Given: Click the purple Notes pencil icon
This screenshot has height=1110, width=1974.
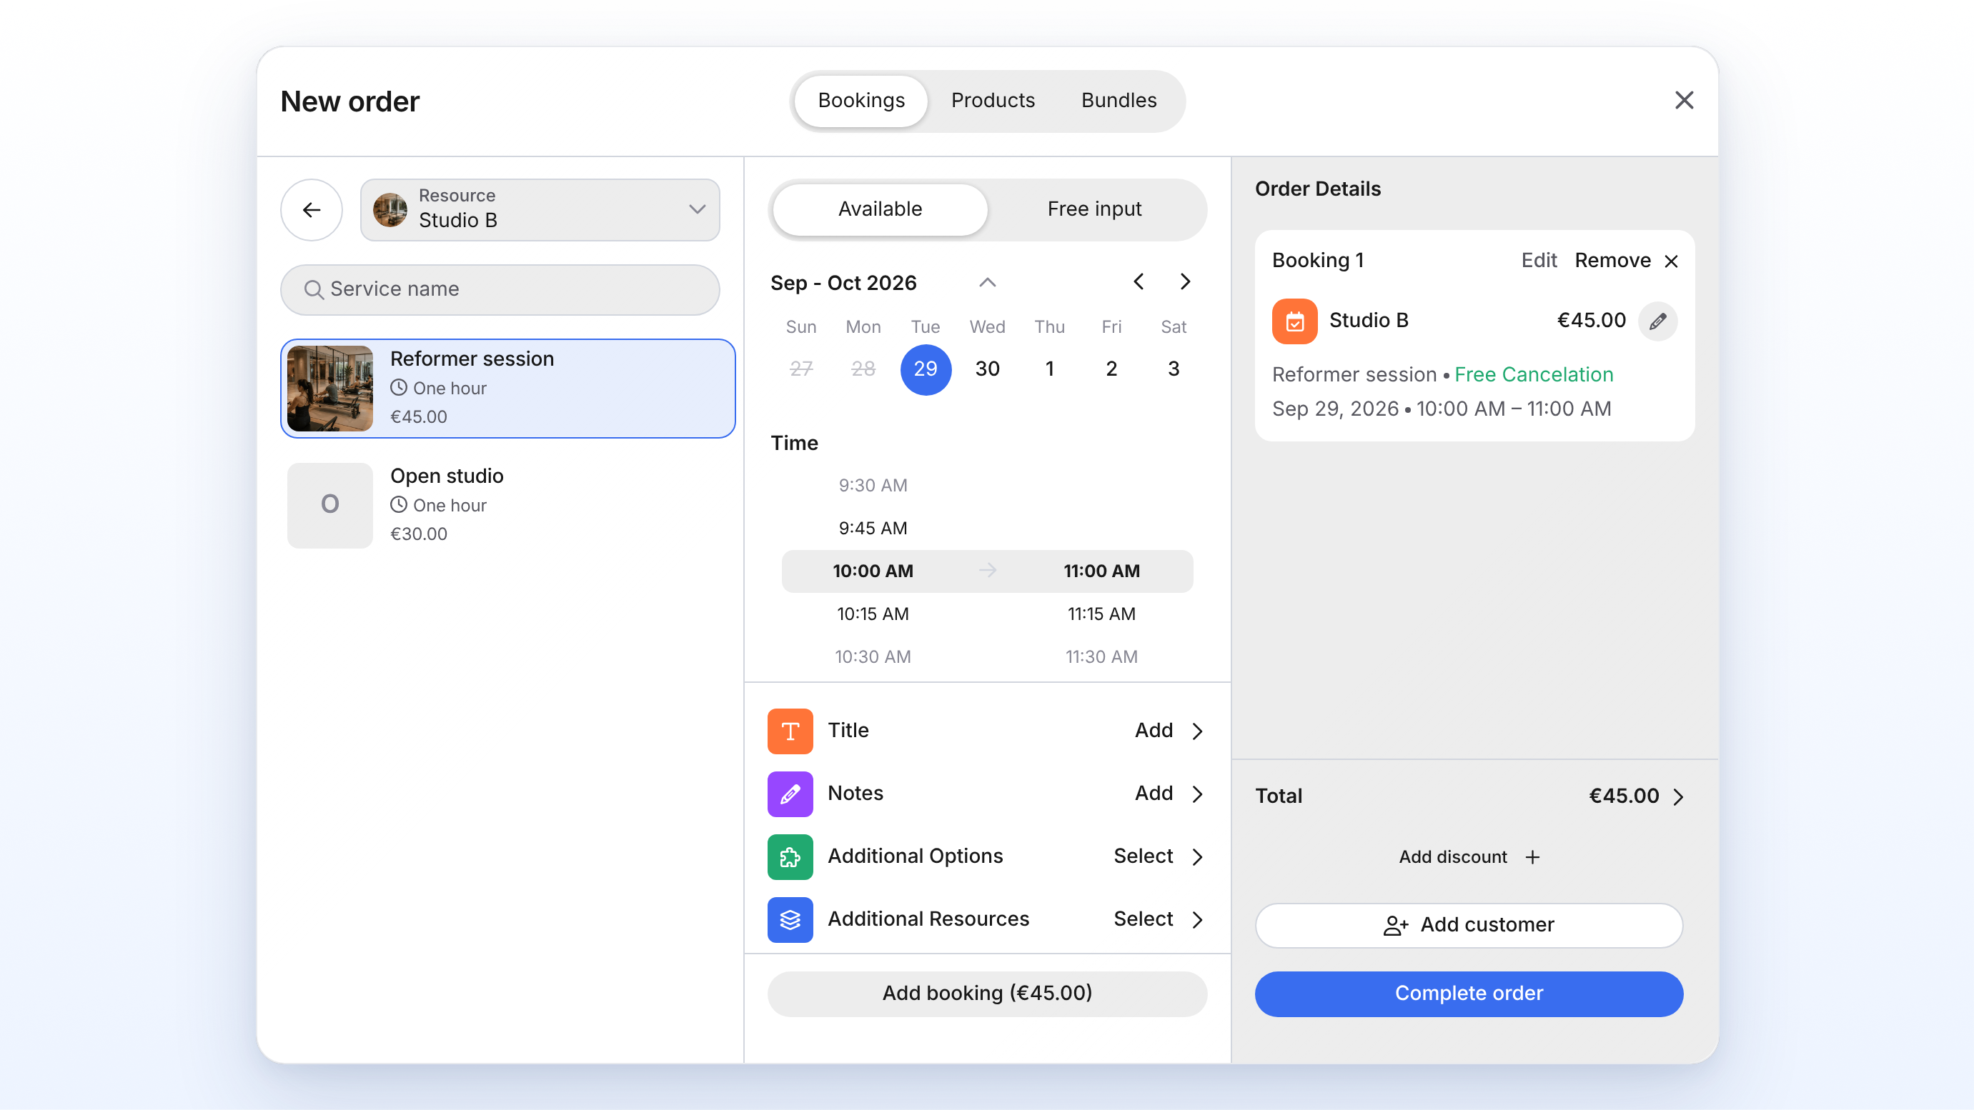Looking at the screenshot, I should (790, 794).
